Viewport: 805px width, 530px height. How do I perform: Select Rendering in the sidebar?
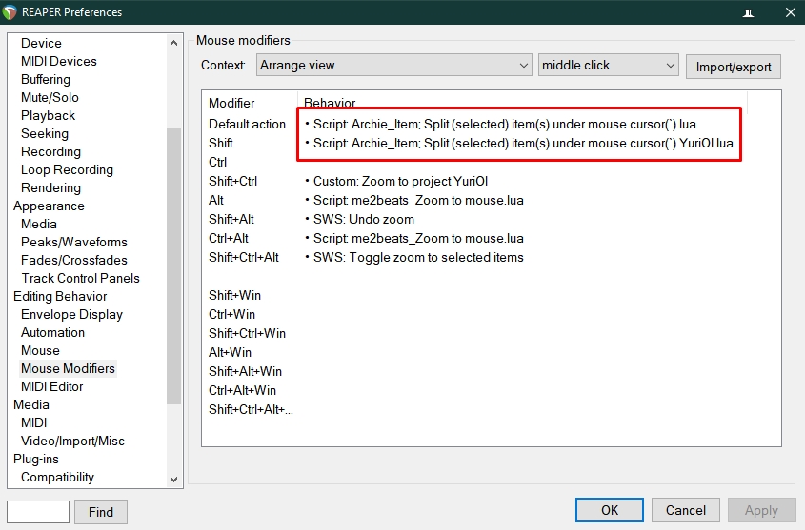click(x=50, y=187)
